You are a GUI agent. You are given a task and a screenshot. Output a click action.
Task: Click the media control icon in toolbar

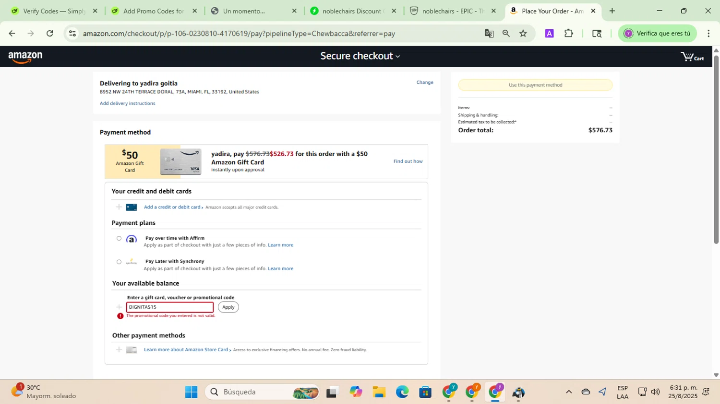pyautogui.click(x=597, y=34)
